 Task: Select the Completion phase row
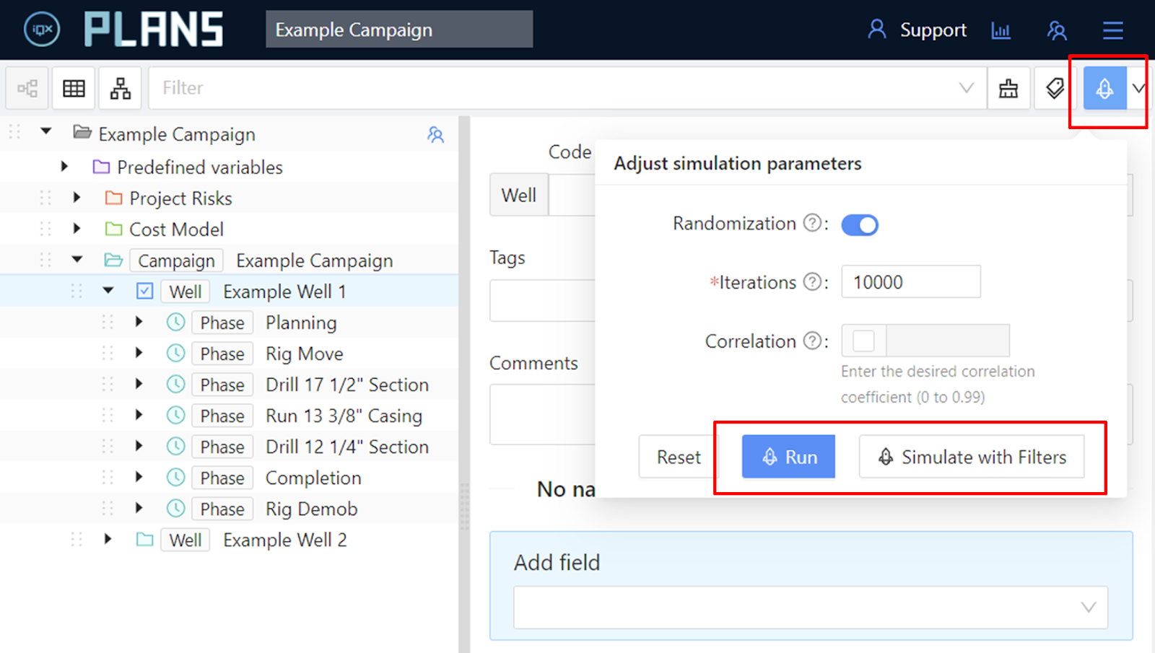click(229, 478)
